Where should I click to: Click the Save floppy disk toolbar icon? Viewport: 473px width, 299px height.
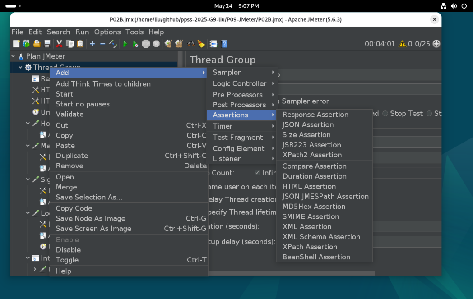pyautogui.click(x=47, y=44)
